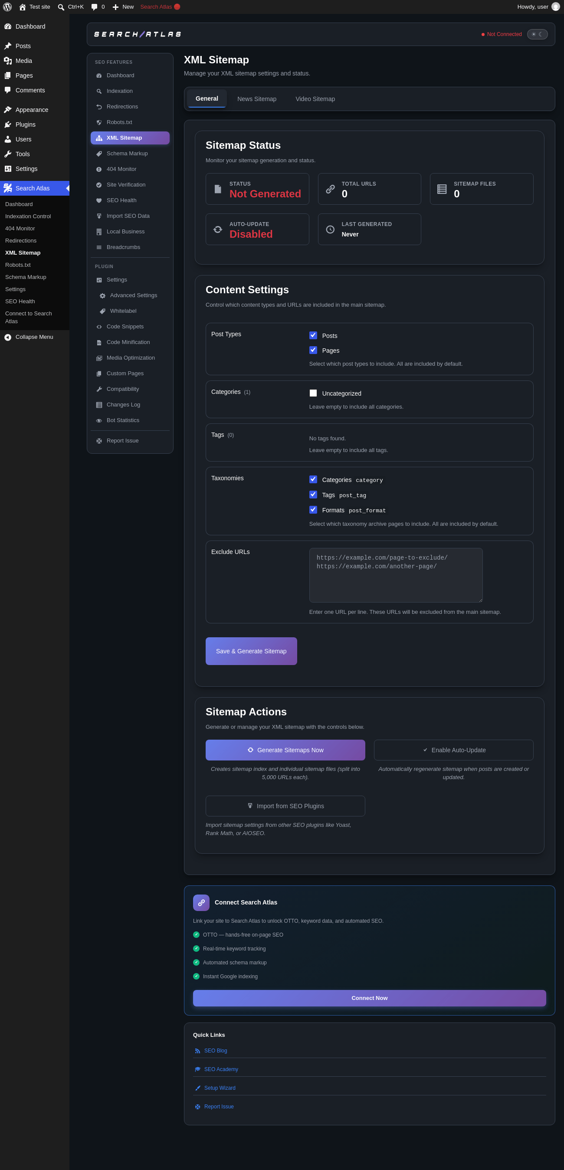
Task: Click the Posts pin icon in WordPress menu
Action: (8, 46)
